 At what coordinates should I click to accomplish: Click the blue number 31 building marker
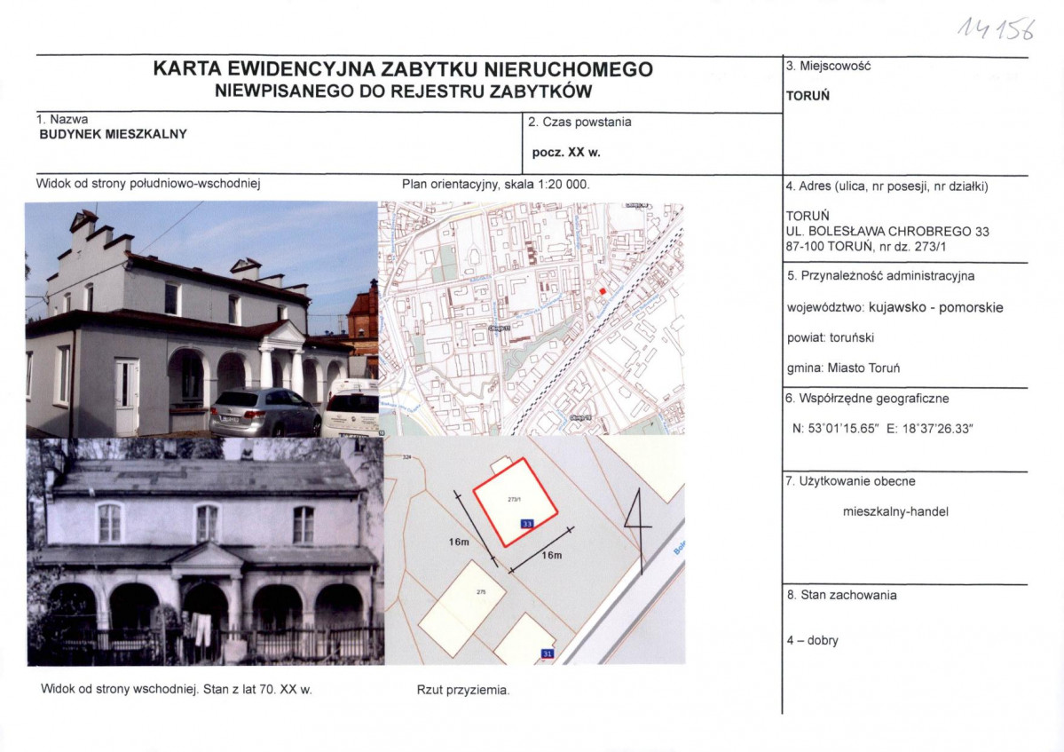(548, 653)
